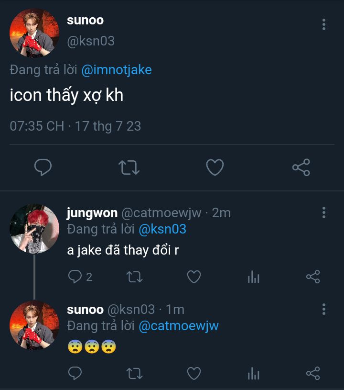Retweet sunoo's emoji reply

tap(134, 373)
